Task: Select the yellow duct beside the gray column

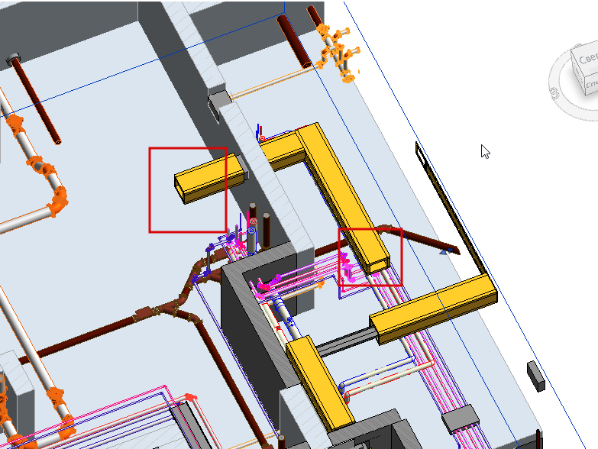Action: coord(319,383)
